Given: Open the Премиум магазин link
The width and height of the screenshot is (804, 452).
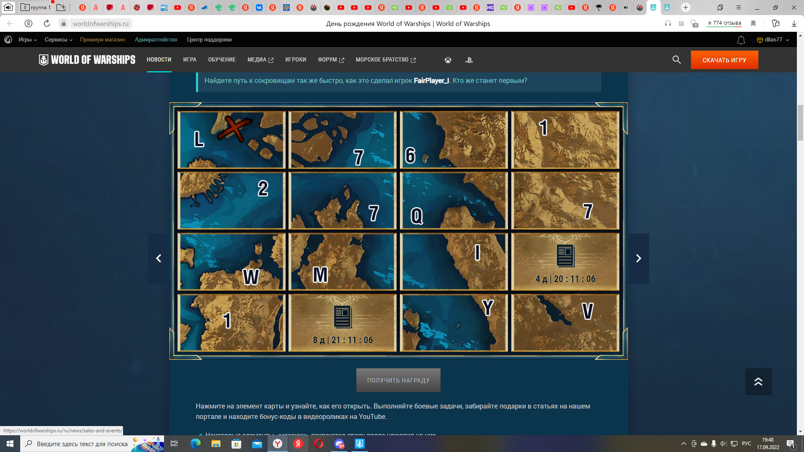Looking at the screenshot, I should pos(103,40).
